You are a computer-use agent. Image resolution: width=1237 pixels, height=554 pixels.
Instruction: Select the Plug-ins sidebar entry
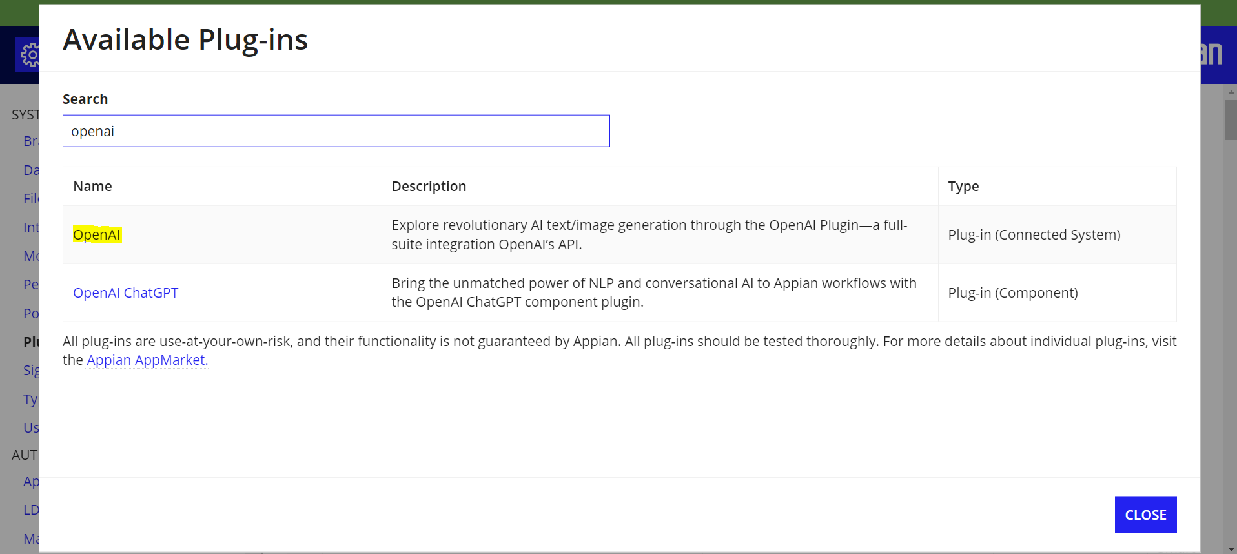pyautogui.click(x=30, y=342)
